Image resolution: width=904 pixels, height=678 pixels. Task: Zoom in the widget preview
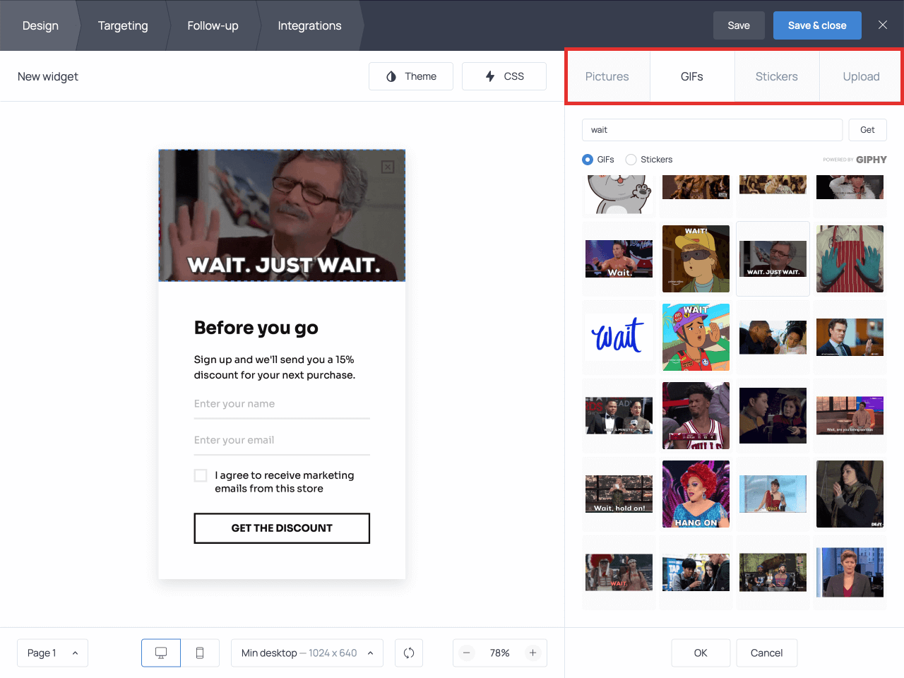coord(533,653)
